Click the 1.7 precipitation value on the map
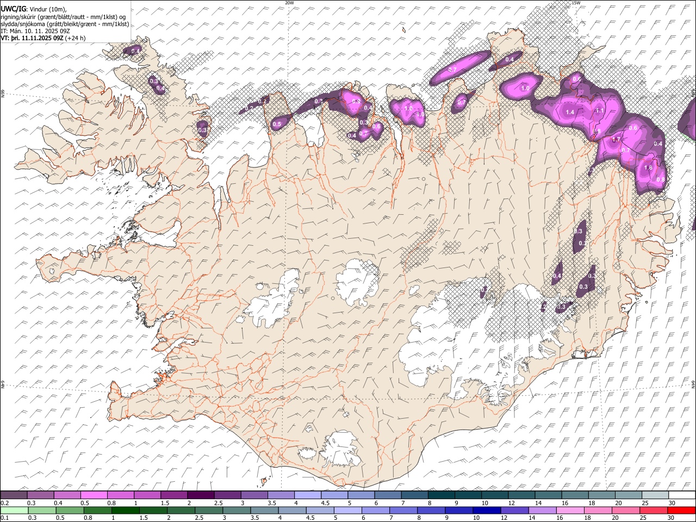 point(616,140)
